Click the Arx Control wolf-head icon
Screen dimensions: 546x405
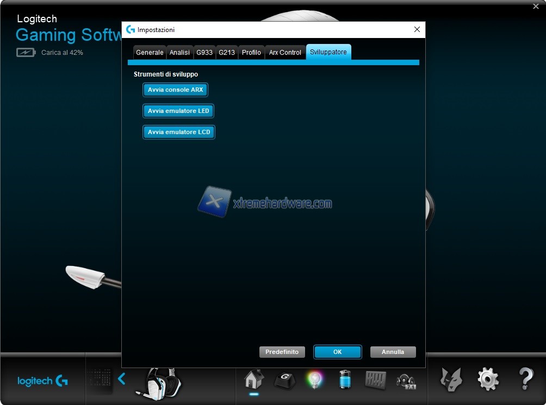pyautogui.click(x=451, y=379)
